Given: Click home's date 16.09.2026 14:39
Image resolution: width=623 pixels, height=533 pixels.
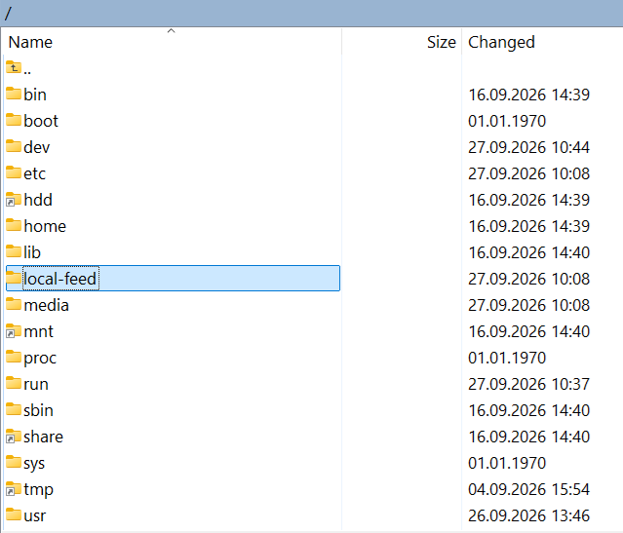Looking at the screenshot, I should point(528,226).
